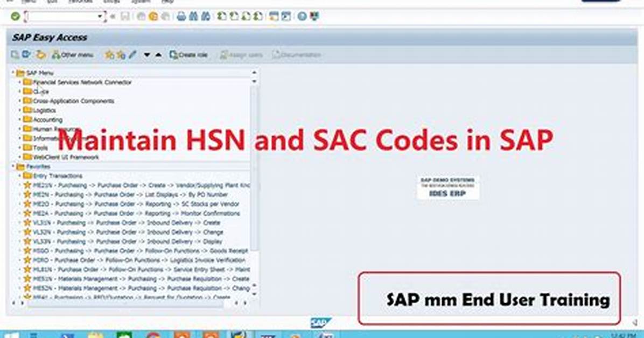Open the SAP Business Workplace icon
The width and height of the screenshot is (644, 338).
pos(40,54)
